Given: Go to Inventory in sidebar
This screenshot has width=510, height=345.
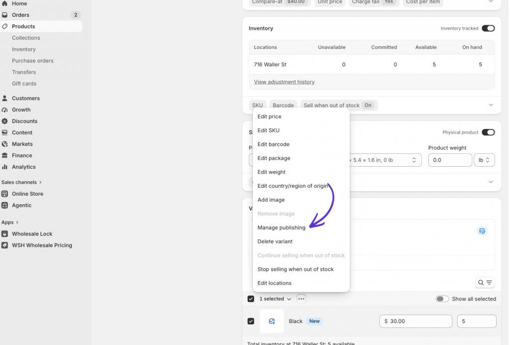Looking at the screenshot, I should [24, 49].
